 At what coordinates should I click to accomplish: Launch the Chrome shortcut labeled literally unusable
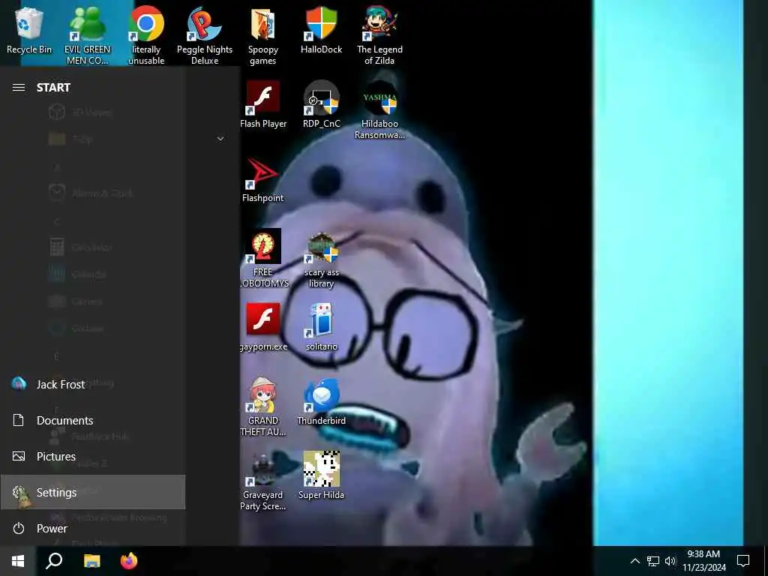click(146, 35)
